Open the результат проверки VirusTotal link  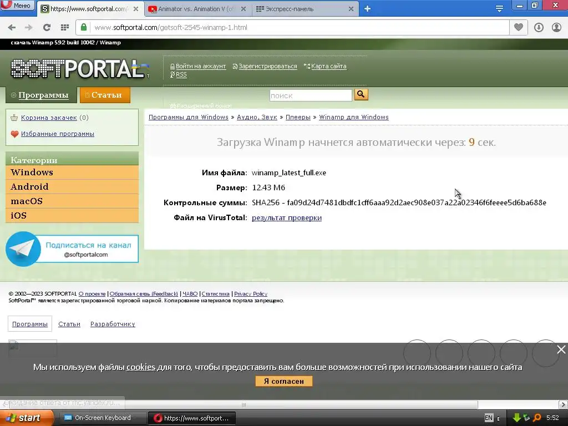tap(287, 217)
